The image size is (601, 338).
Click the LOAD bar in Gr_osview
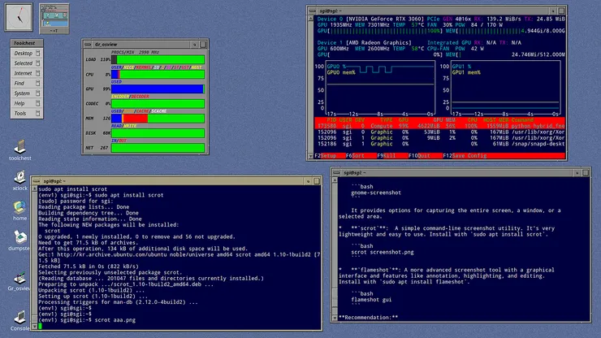pos(158,59)
